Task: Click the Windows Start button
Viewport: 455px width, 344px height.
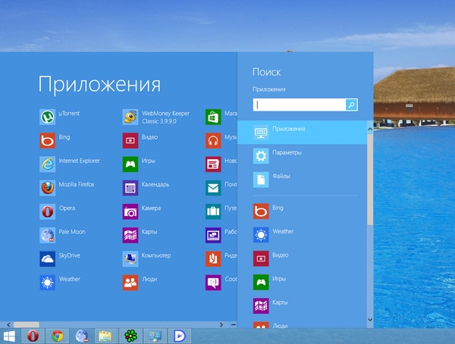Action: 11,335
